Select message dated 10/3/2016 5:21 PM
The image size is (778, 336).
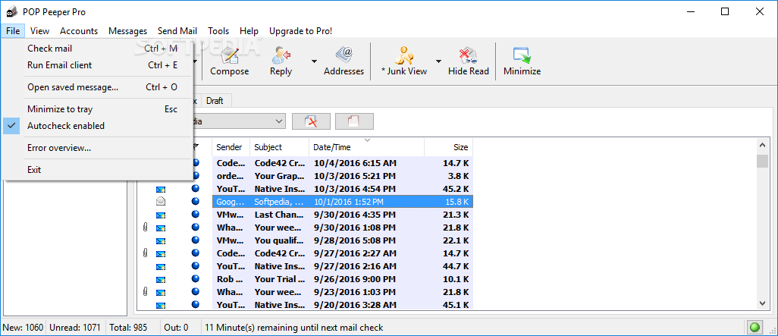[x=342, y=176]
